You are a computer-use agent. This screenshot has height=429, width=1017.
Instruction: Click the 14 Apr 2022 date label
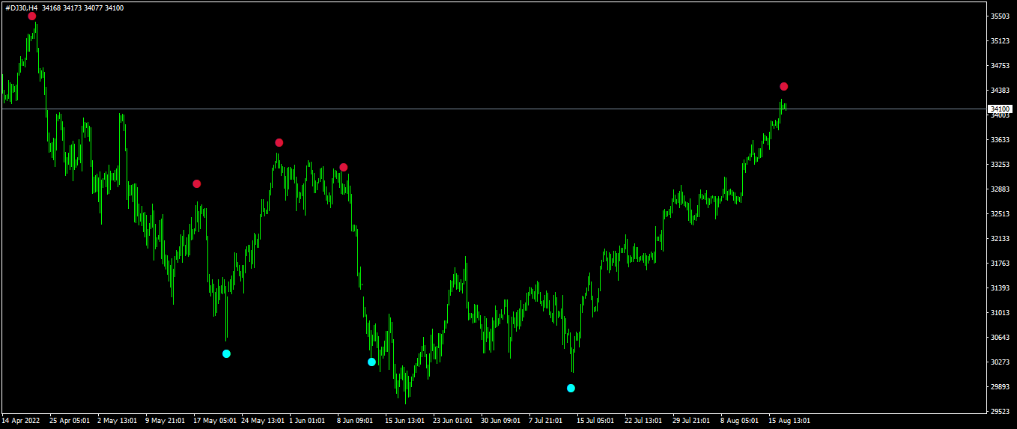click(x=22, y=420)
